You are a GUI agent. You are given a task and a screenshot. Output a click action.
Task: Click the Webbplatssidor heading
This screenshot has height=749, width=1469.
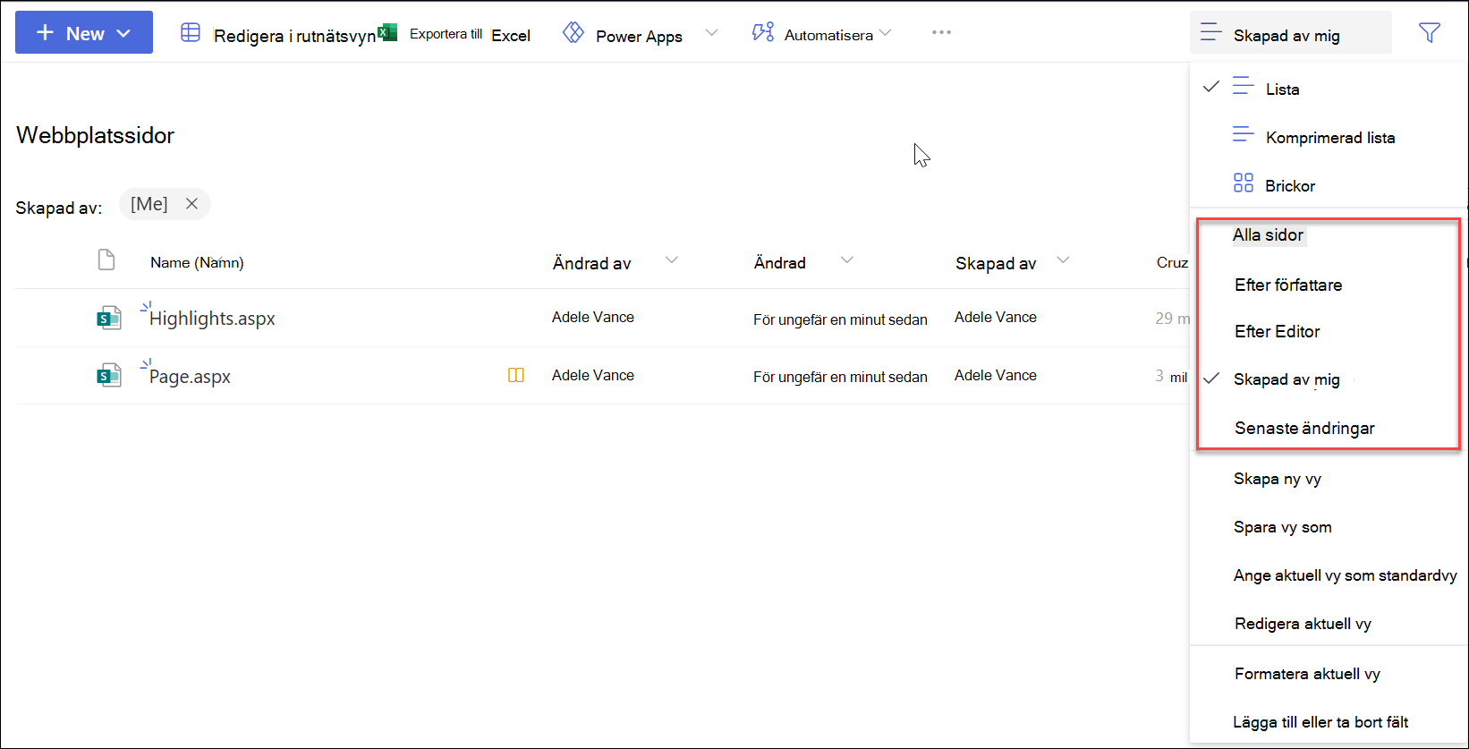point(96,135)
